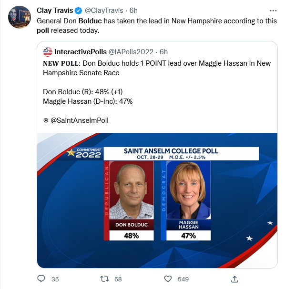Open the @SaintAnselmPoll mention
285x289 pixels.
pyautogui.click(x=79, y=120)
